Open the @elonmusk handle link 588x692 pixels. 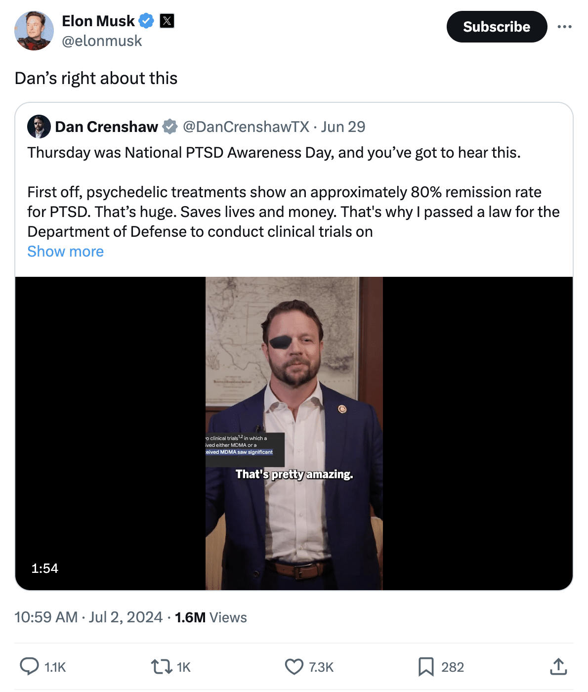[102, 41]
